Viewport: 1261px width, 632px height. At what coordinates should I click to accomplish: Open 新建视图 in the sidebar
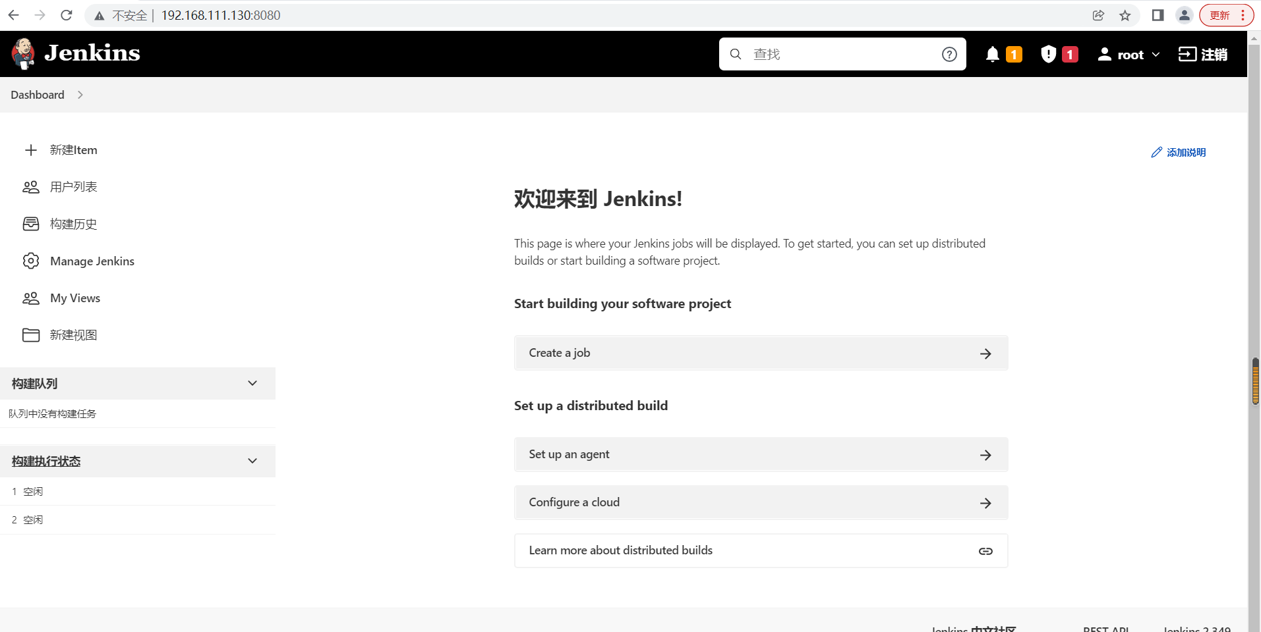pyautogui.click(x=74, y=335)
